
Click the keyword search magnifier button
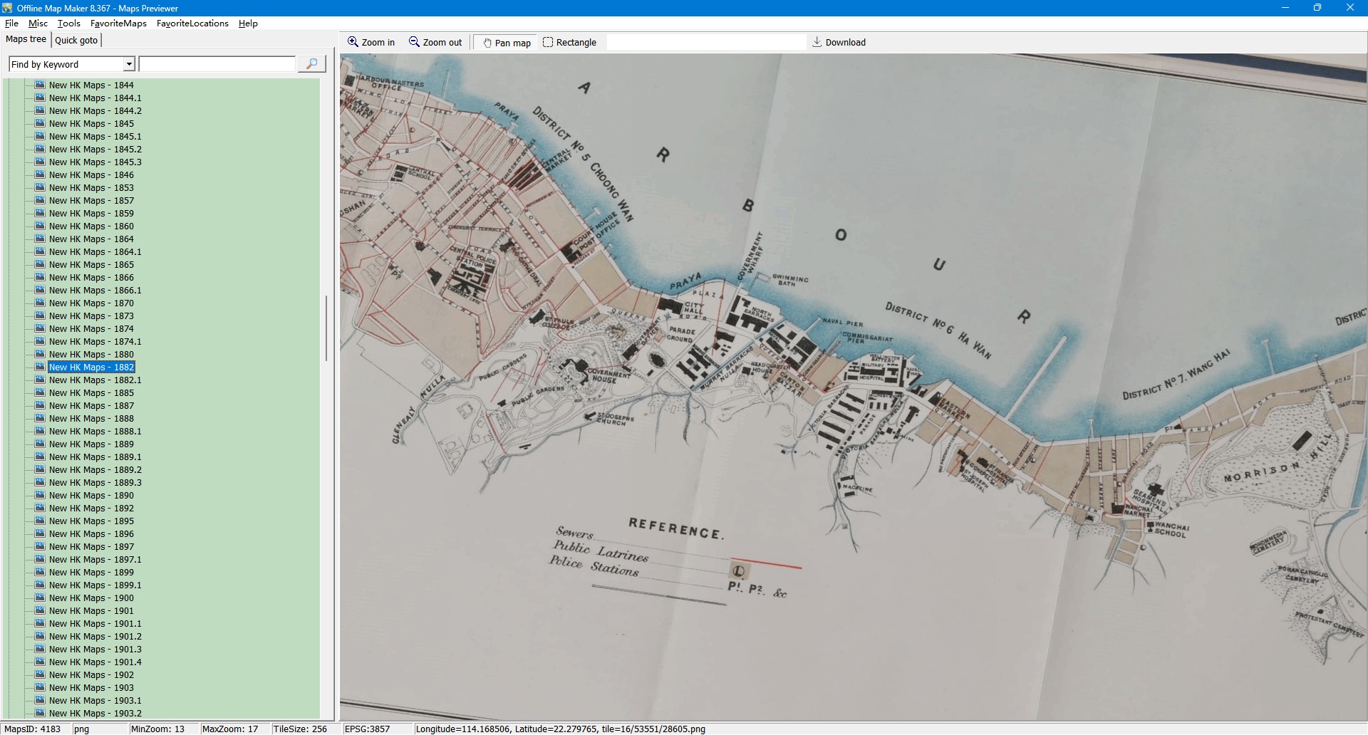[311, 64]
